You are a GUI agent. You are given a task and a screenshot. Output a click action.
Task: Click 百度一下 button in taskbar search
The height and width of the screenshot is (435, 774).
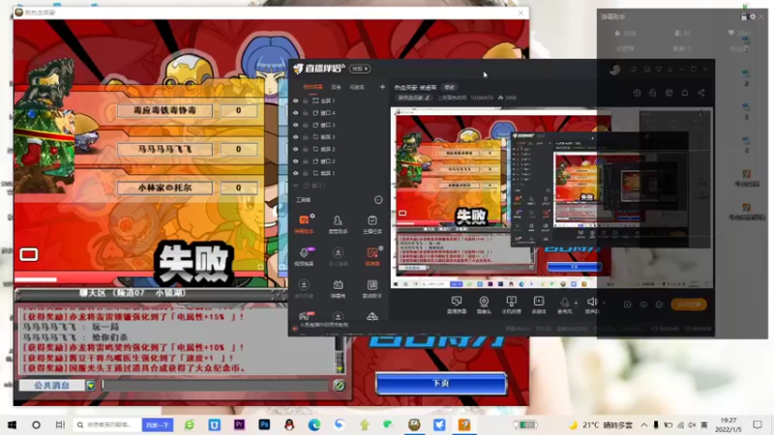pyautogui.click(x=158, y=424)
